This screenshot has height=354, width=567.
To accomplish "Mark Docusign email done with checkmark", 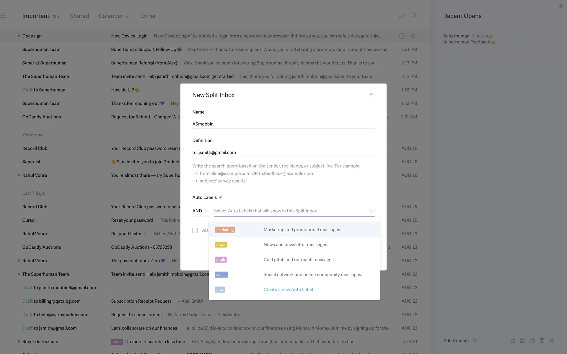I will coord(390,36).
